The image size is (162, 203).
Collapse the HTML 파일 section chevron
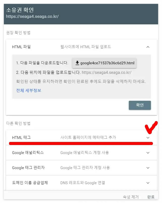(148, 46)
